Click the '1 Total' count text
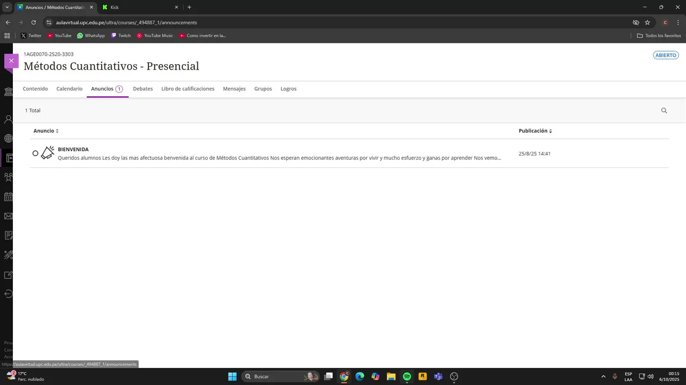The image size is (686, 385). pyautogui.click(x=33, y=111)
